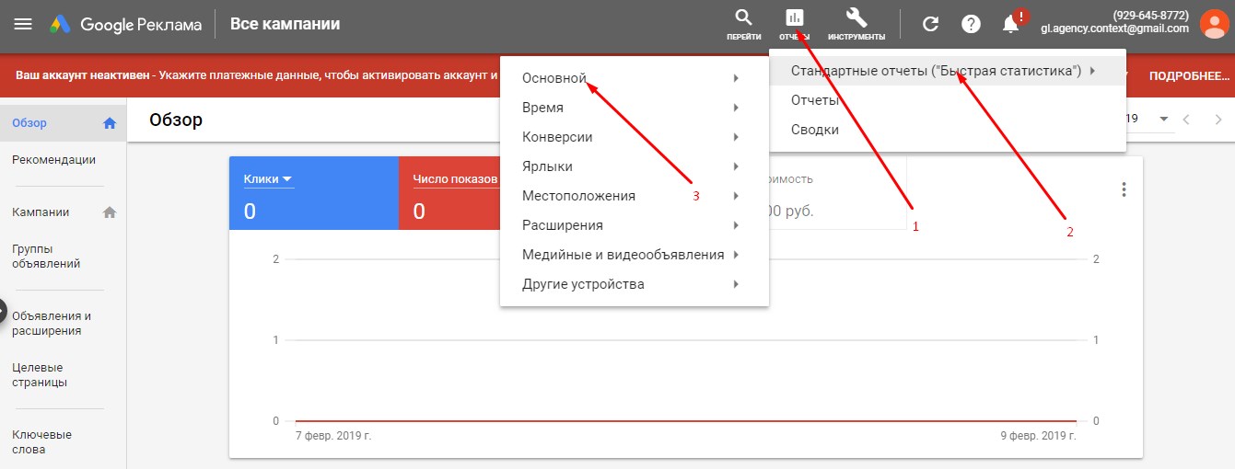1235x469 pixels.
Task: Click the refresh icon
Action: pyautogui.click(x=931, y=25)
